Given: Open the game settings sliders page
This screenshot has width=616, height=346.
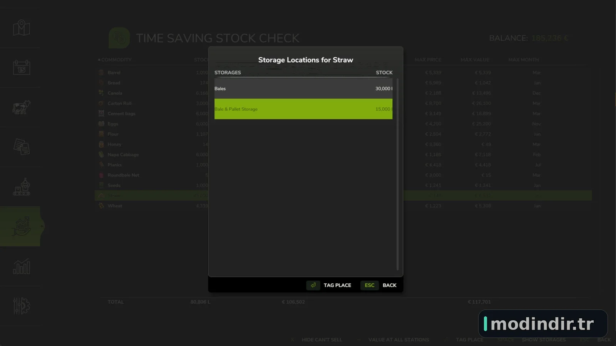Looking at the screenshot, I should coord(22,306).
